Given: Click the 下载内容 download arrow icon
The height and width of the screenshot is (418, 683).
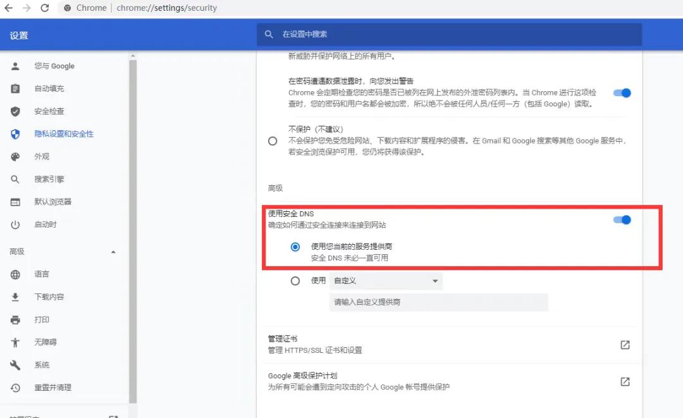Looking at the screenshot, I should click(15, 297).
